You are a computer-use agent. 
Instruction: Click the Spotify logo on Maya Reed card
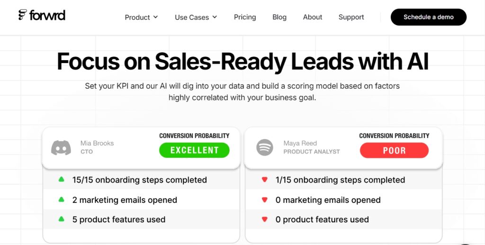pyautogui.click(x=265, y=147)
